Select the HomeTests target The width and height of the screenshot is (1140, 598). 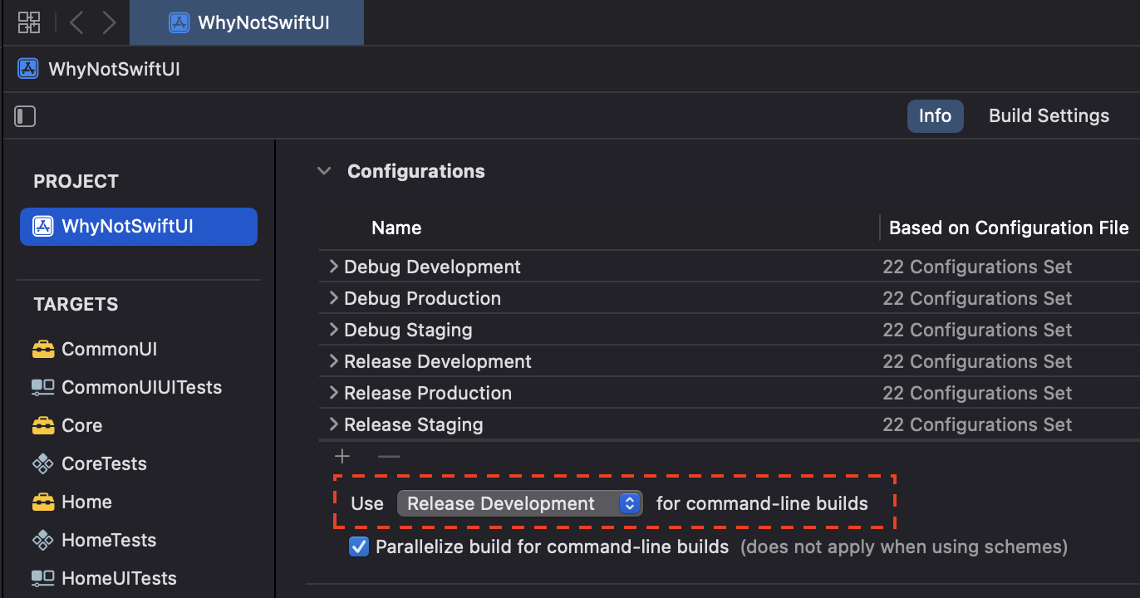click(x=109, y=540)
